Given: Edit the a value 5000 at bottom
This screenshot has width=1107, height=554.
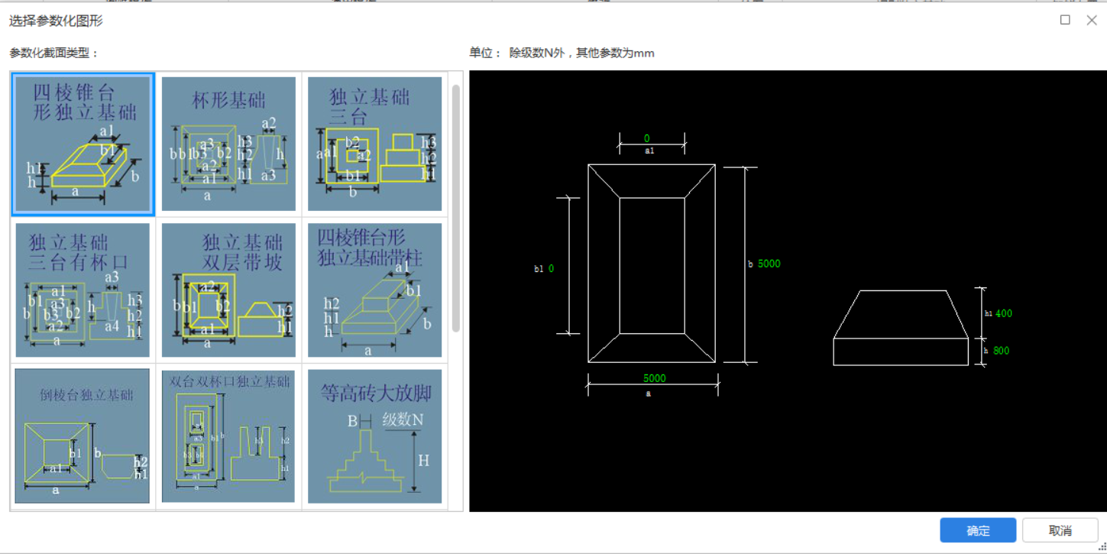Looking at the screenshot, I should click(655, 378).
